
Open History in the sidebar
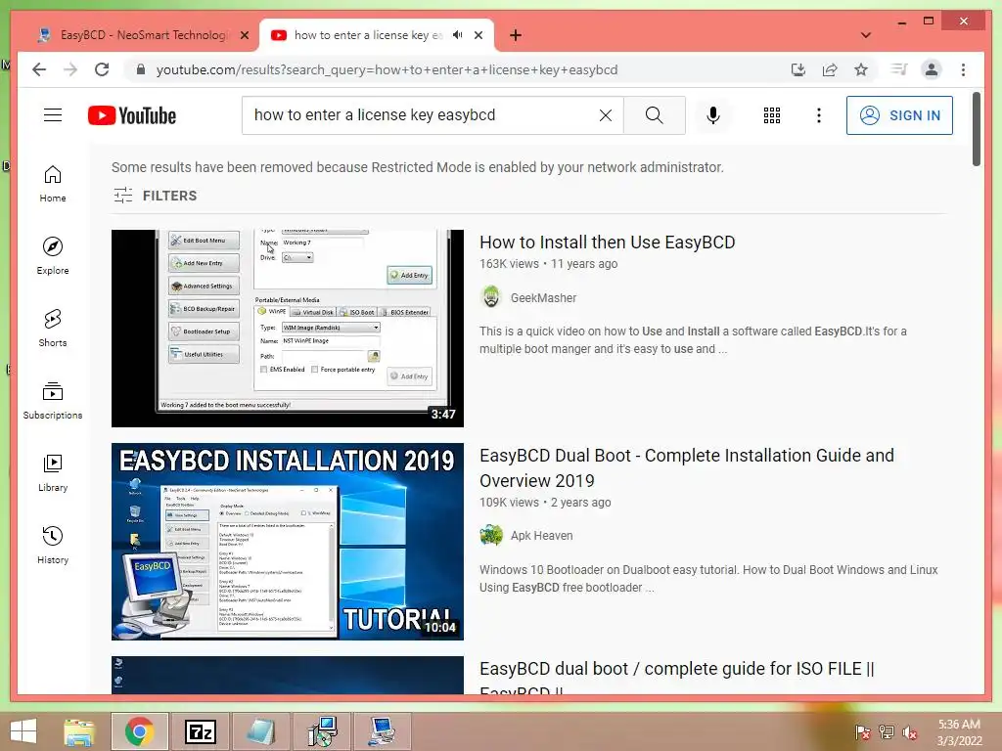[x=53, y=545]
